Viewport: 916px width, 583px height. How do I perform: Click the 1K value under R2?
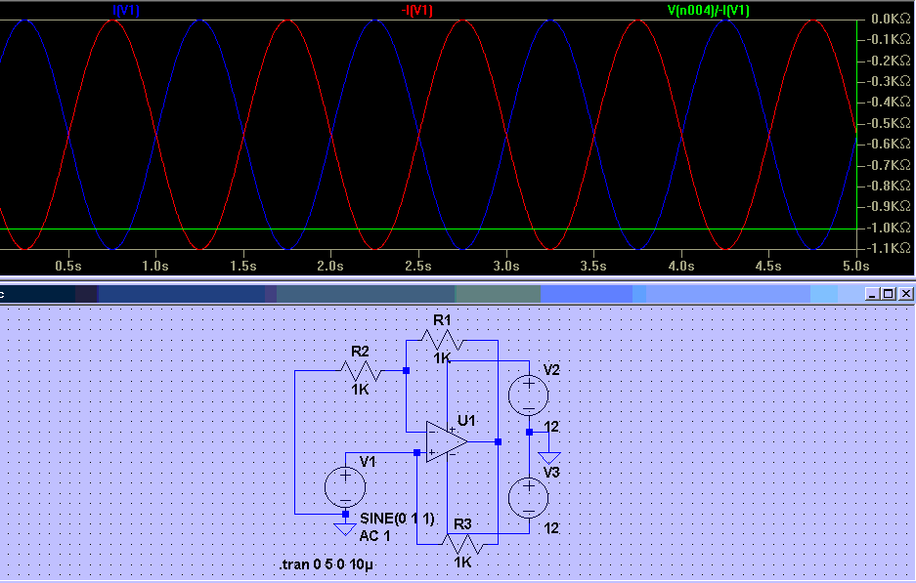point(361,390)
